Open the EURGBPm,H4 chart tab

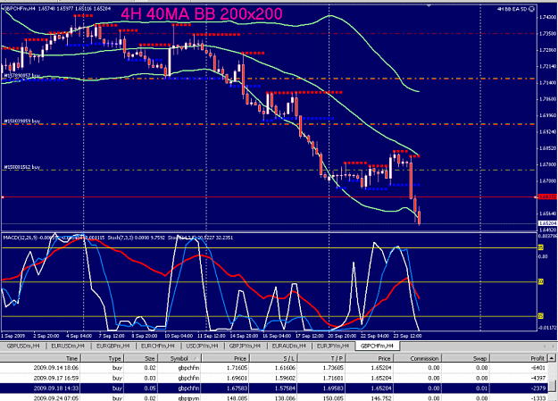point(112,346)
